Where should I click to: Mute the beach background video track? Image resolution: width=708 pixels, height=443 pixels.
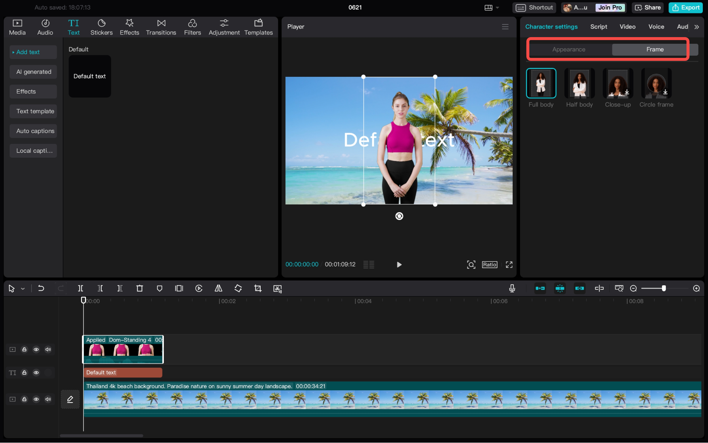[48, 399]
